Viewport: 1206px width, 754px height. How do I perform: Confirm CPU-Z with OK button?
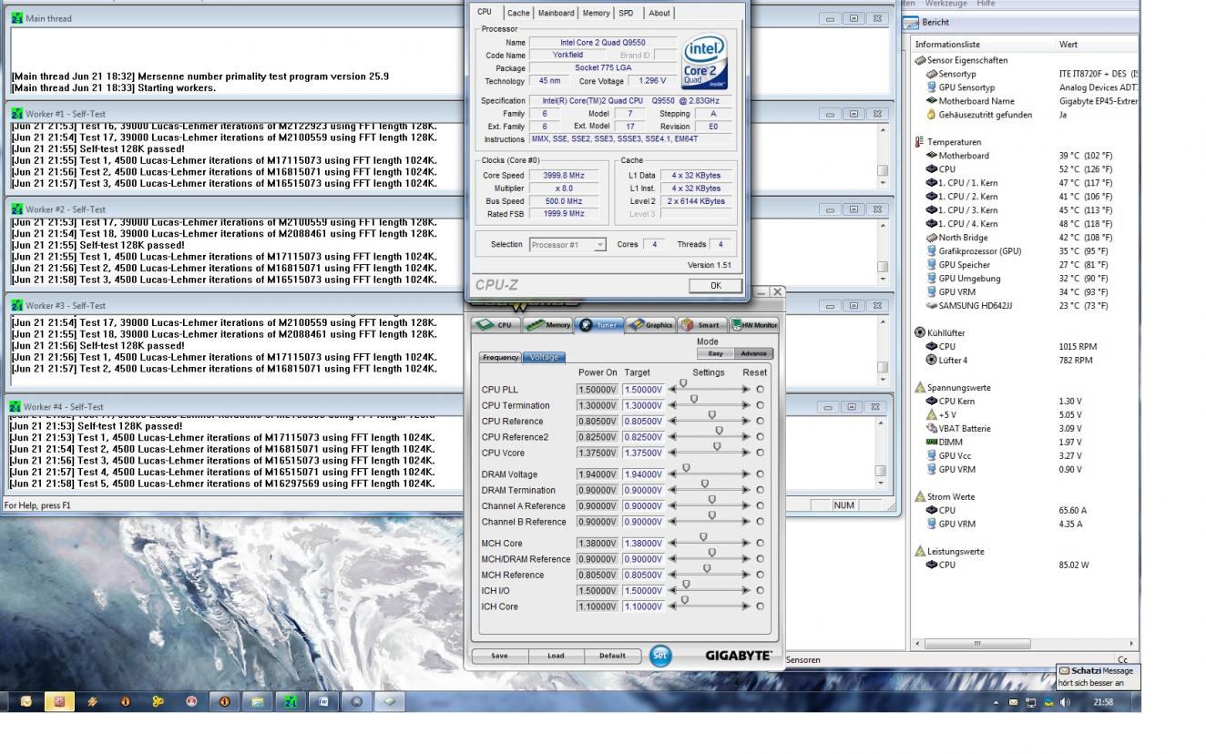click(x=715, y=285)
